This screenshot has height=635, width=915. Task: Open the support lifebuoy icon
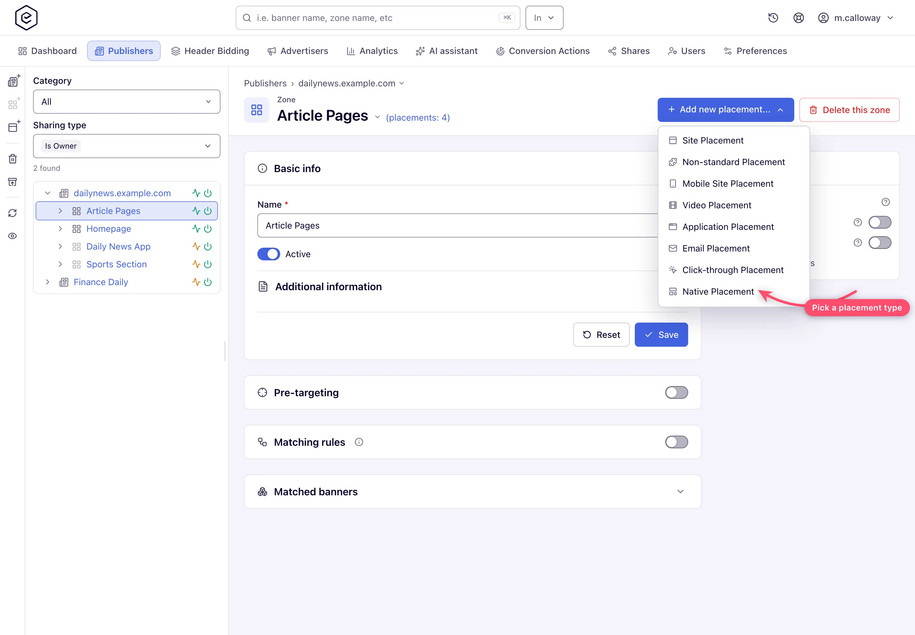pos(798,18)
